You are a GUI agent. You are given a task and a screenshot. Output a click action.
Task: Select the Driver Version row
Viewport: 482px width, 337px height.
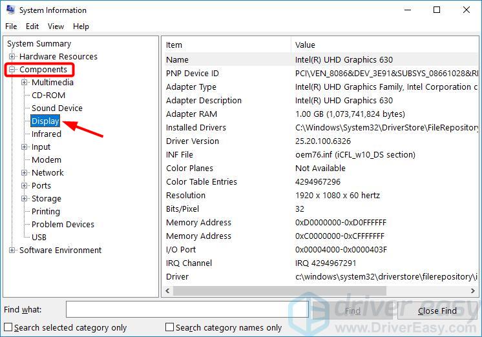tap(193, 141)
